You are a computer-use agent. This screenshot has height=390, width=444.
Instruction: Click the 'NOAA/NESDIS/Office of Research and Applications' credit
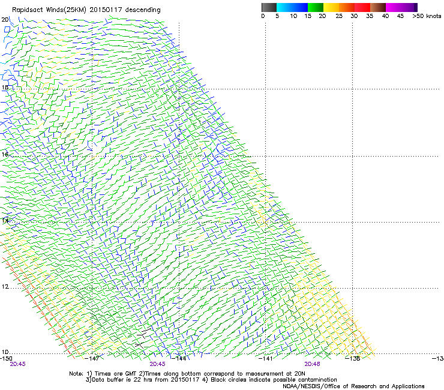[x=353, y=386]
